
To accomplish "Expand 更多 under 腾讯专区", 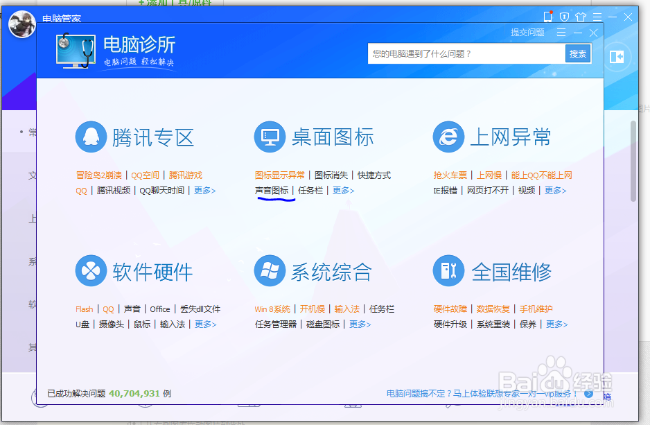I will coord(205,191).
